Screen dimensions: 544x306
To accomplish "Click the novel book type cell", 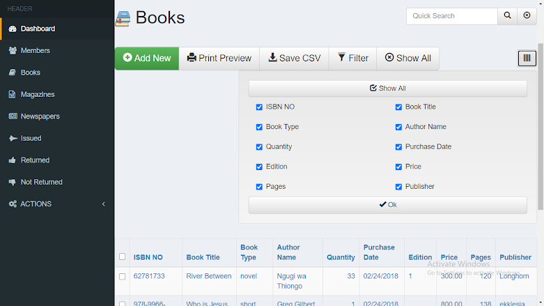I will [249, 276].
